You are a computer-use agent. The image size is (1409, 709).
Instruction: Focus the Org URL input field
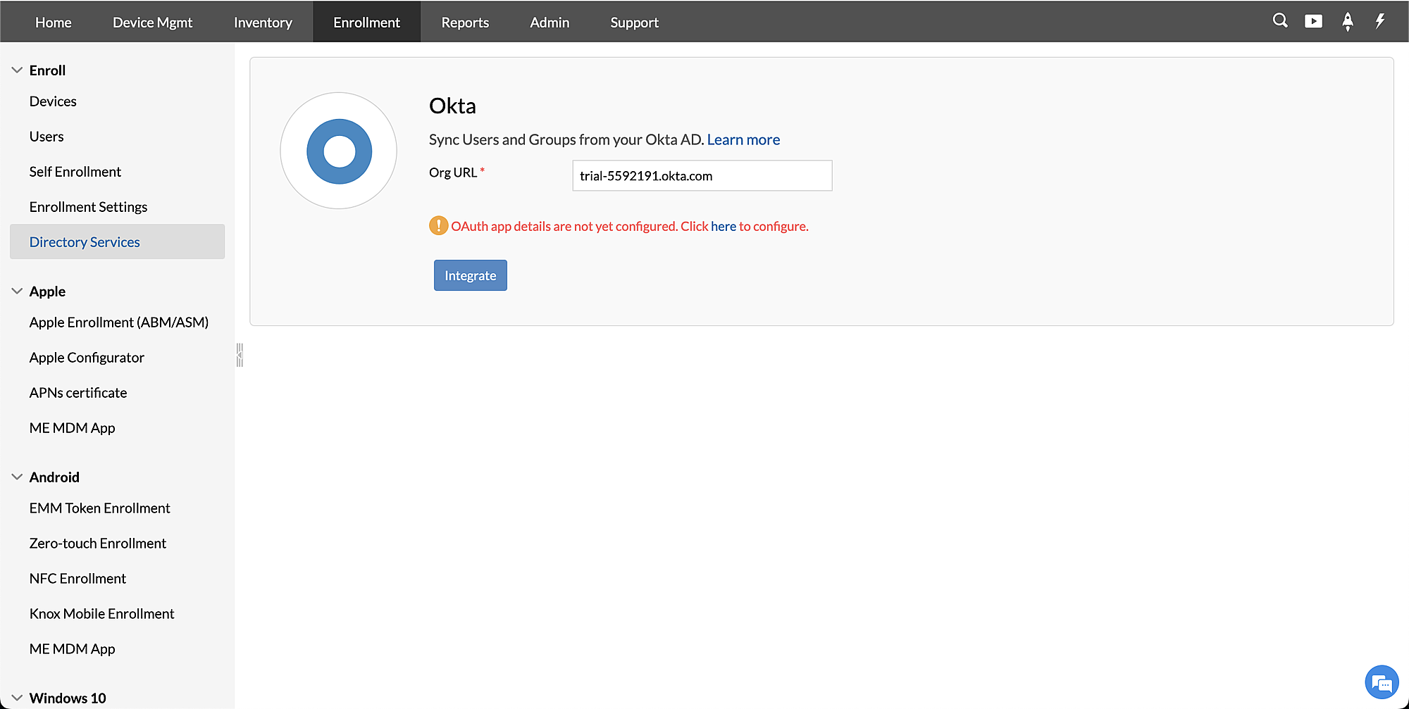pyautogui.click(x=702, y=175)
